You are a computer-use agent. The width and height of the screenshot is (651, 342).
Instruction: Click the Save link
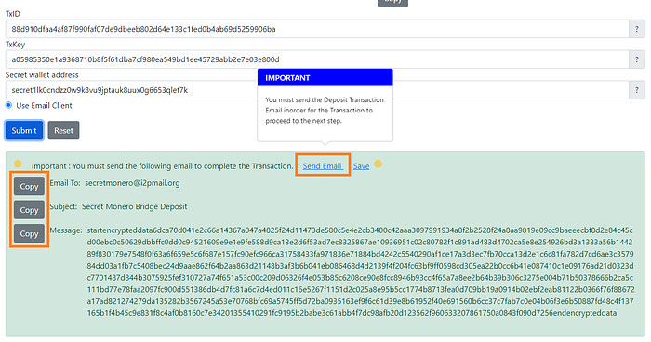pos(361,166)
